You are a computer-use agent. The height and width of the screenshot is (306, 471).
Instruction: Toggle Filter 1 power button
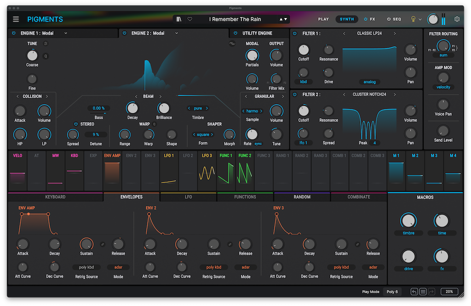[295, 34]
